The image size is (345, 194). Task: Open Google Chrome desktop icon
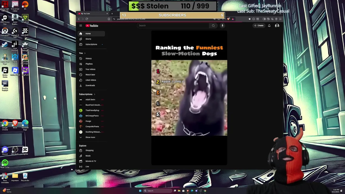5,125
